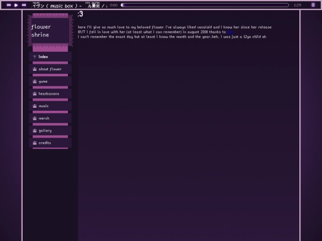Click the crown icon beside merch
322x241 pixels.
[x=35, y=118]
